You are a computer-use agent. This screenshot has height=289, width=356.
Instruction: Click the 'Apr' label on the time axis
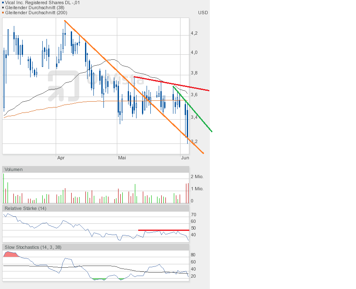(61, 158)
